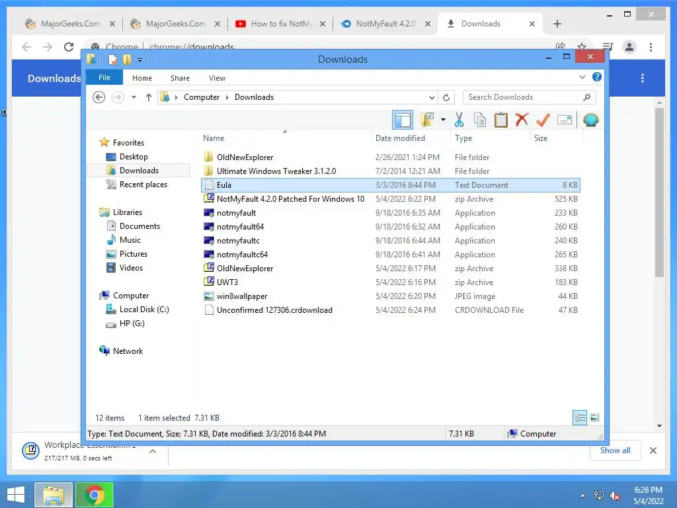Open new tab in Chrome
The width and height of the screenshot is (677, 508).
[x=557, y=24]
